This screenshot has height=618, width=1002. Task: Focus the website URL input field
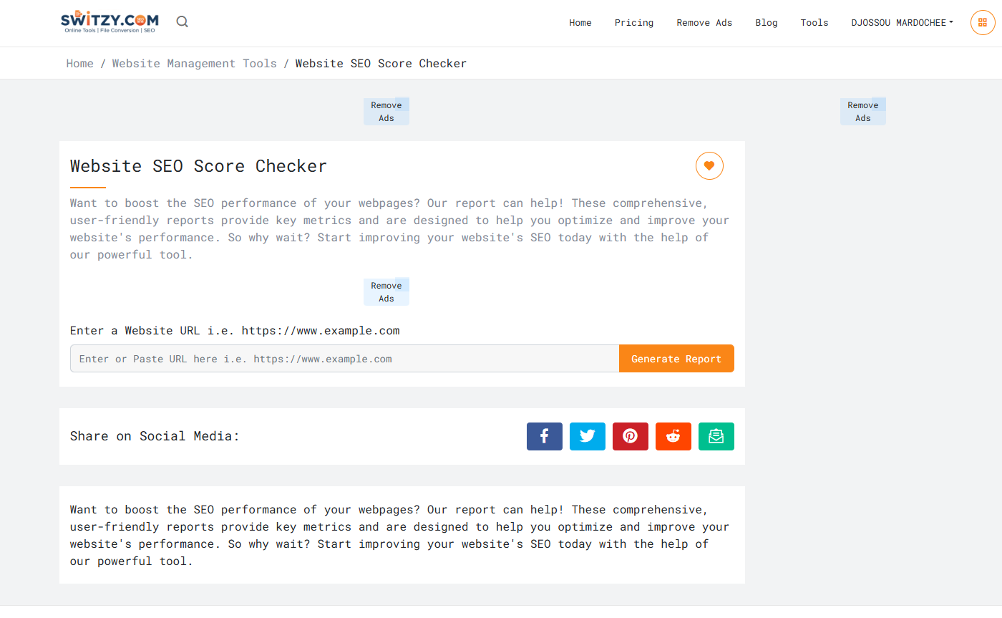344,359
